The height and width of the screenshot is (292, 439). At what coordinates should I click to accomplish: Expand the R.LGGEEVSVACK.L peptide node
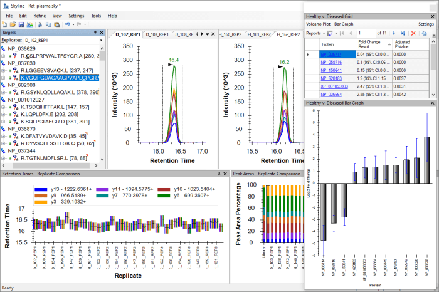coord(3,70)
